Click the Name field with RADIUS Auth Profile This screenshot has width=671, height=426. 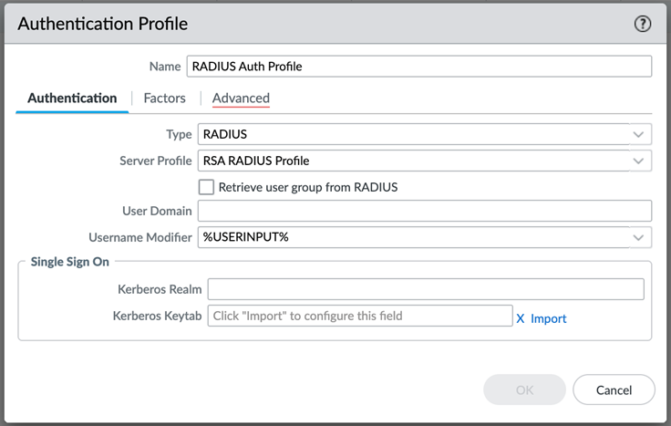coord(418,67)
